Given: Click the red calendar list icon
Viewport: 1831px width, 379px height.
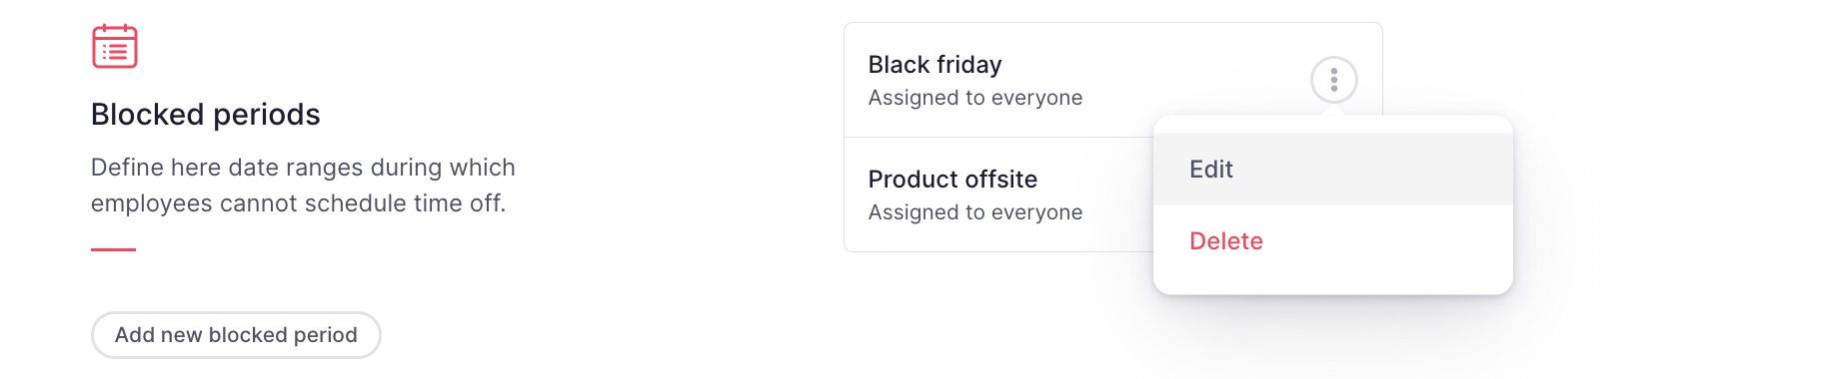Looking at the screenshot, I should pos(115,46).
